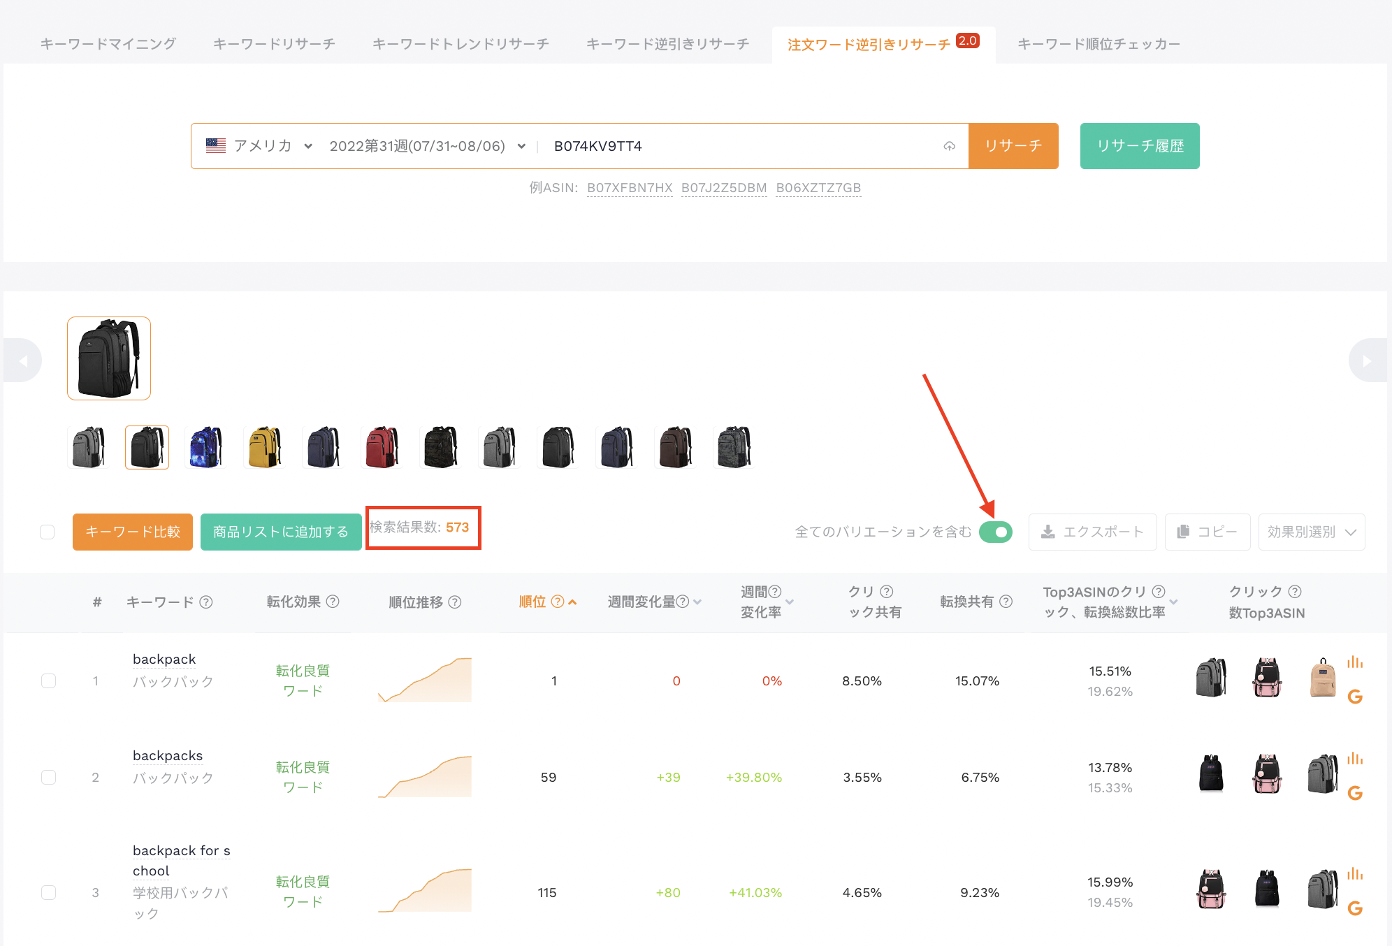Open bar chart icon in backpack row
The image size is (1392, 946).
(1355, 662)
